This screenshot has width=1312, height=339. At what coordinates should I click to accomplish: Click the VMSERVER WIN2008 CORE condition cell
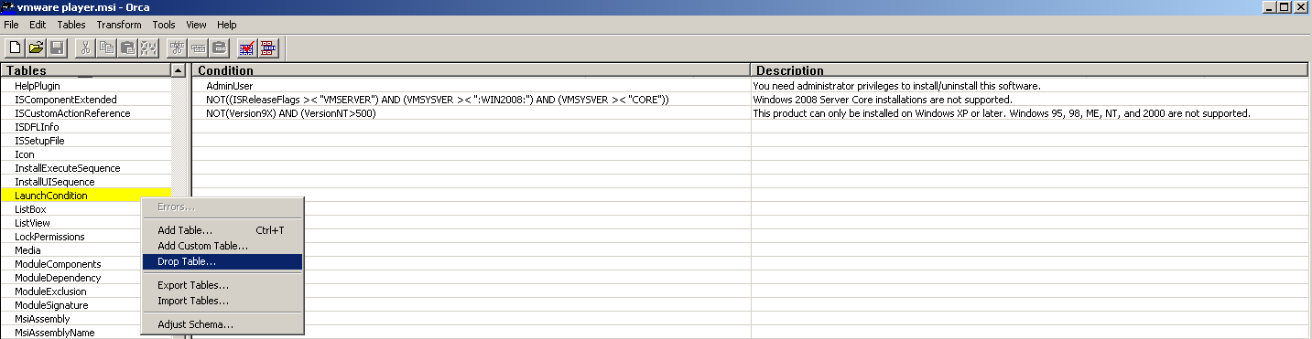pos(472,100)
